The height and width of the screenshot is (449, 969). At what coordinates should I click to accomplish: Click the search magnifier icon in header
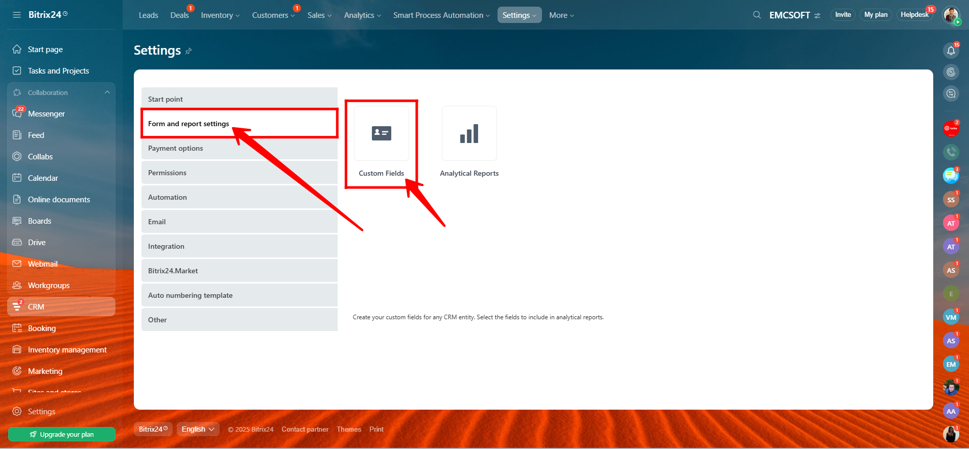click(x=757, y=15)
